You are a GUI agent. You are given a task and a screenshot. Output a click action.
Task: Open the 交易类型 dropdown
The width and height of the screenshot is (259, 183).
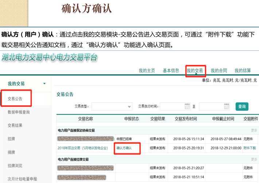click(112, 106)
